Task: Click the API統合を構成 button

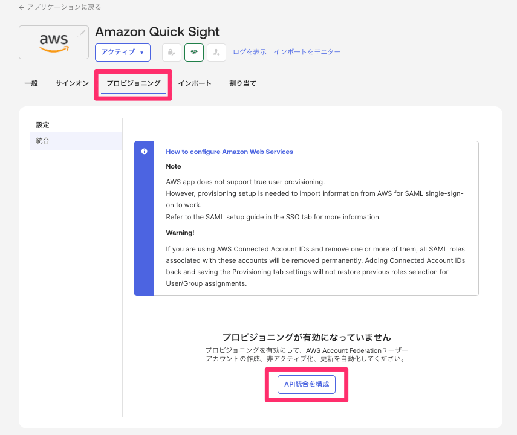Action: coord(306,384)
